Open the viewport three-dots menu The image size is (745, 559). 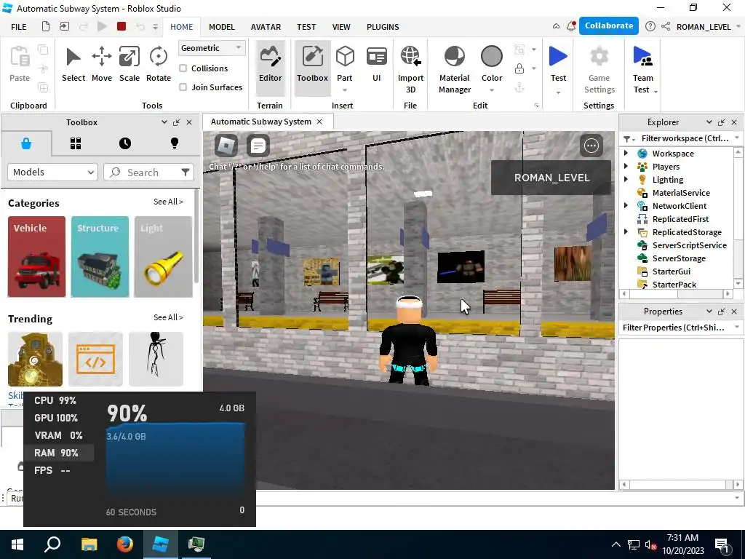pyautogui.click(x=591, y=146)
